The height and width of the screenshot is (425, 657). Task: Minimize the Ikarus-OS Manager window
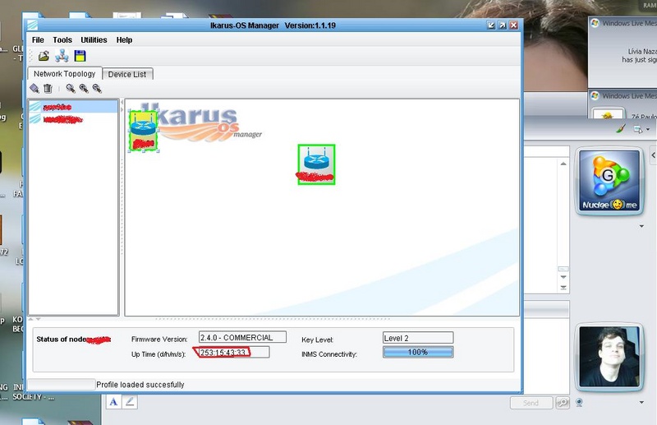point(491,25)
